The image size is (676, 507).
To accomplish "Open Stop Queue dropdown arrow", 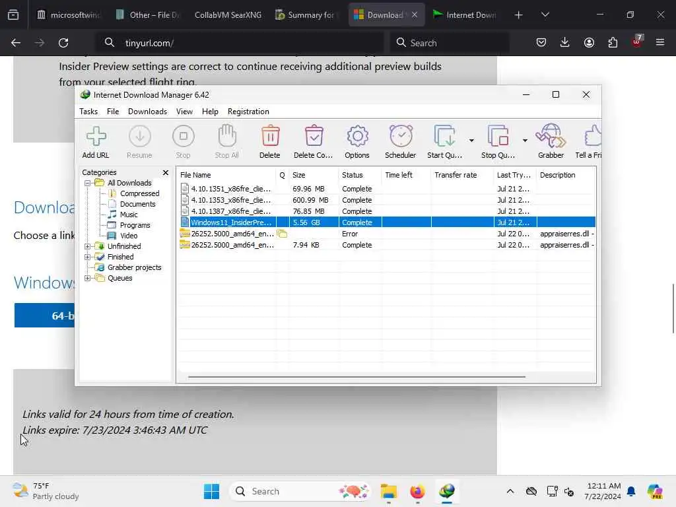I will (525, 141).
